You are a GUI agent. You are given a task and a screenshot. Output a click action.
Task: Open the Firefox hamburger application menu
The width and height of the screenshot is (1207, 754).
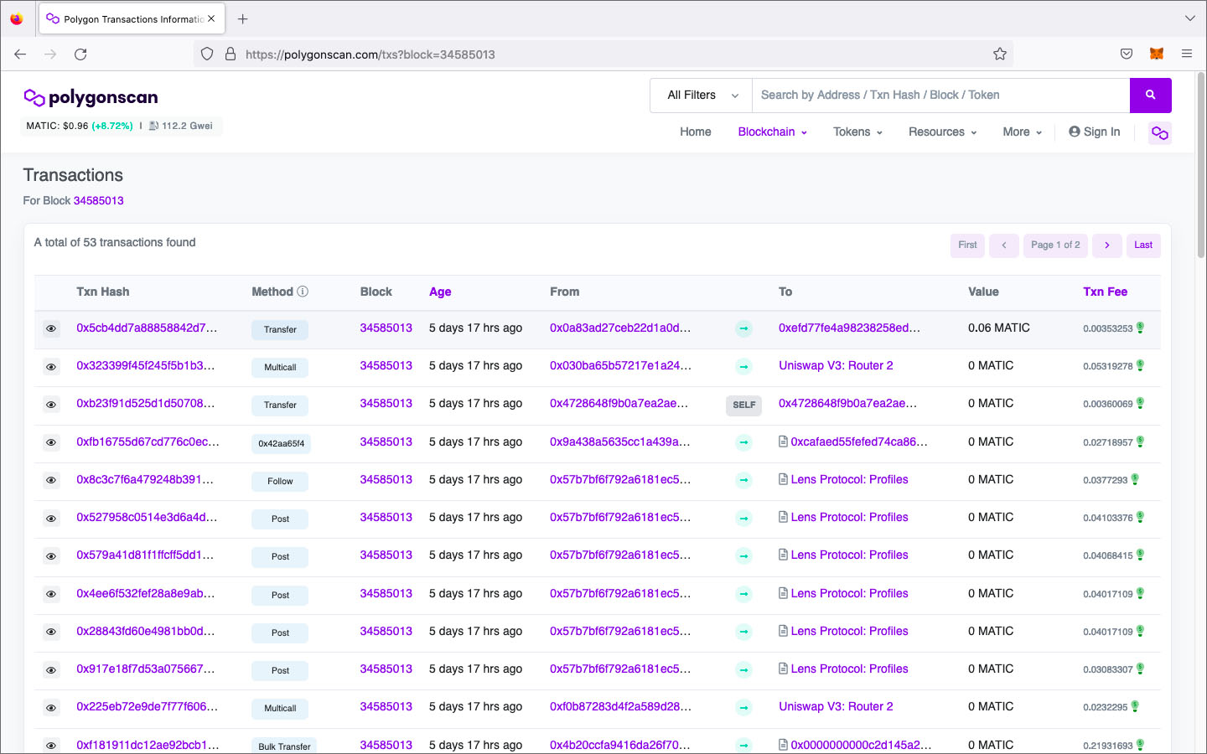pyautogui.click(x=1186, y=54)
